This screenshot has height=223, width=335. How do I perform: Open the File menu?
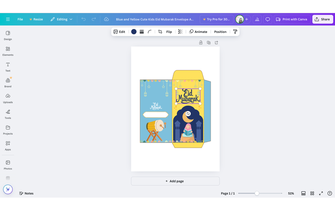coord(20,19)
